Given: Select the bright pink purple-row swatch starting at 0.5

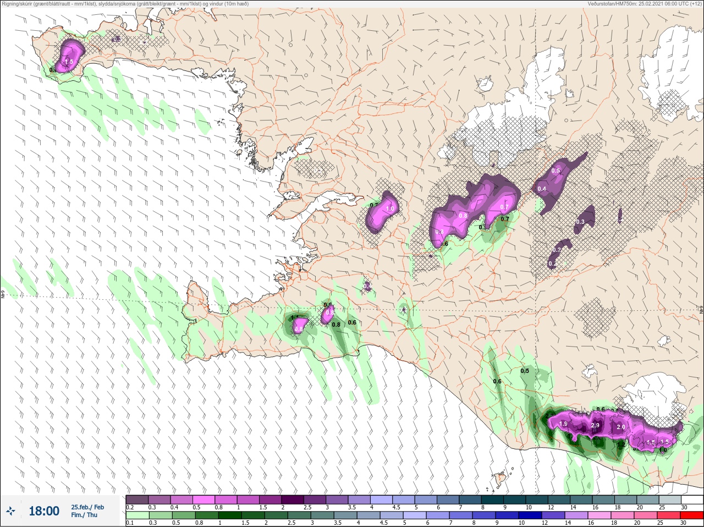Looking at the screenshot, I should coord(204,500).
